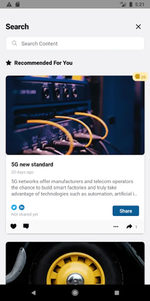Open recent apps with square button
This screenshot has width=150, height=301.
(117, 293)
